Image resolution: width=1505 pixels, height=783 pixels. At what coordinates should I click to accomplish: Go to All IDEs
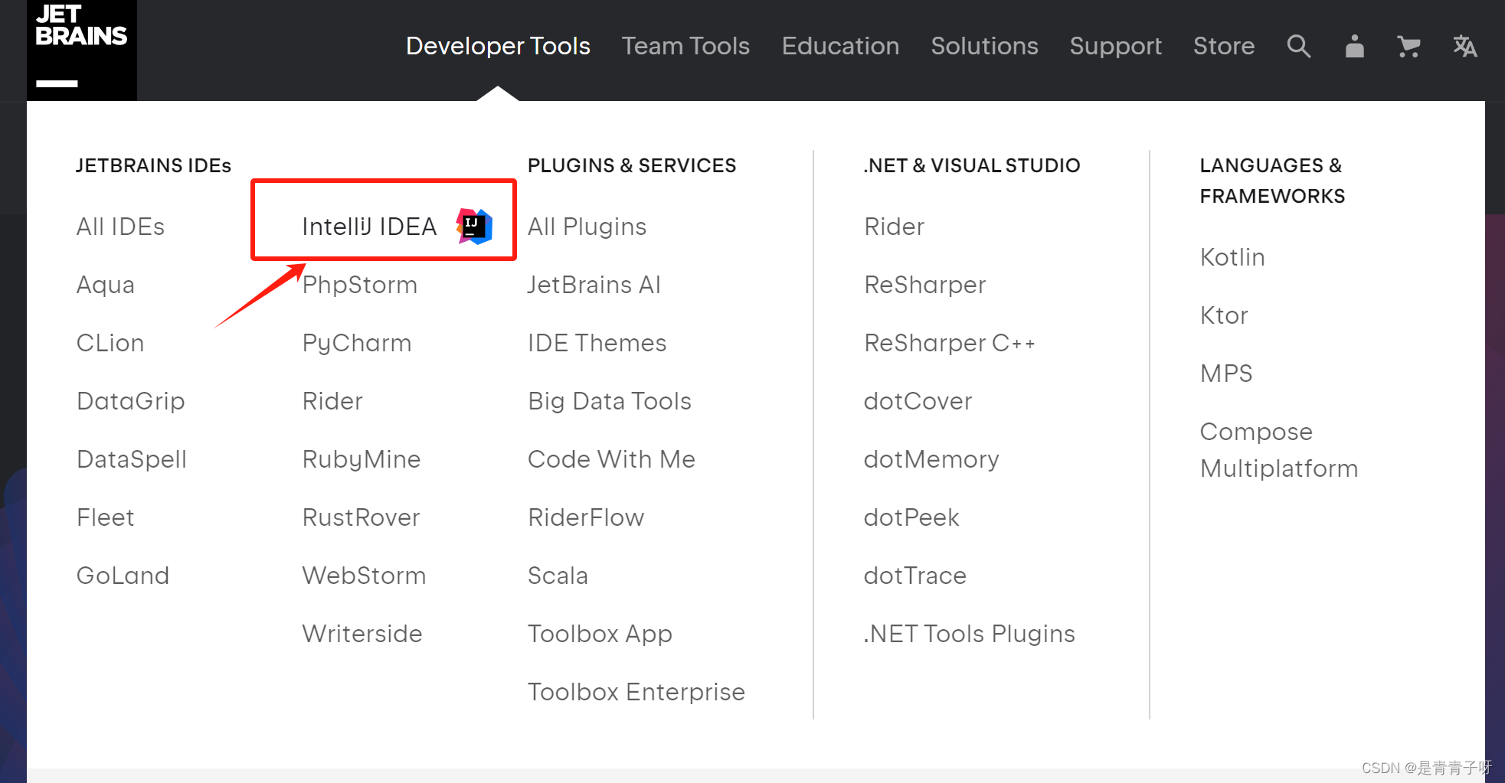[x=120, y=227]
